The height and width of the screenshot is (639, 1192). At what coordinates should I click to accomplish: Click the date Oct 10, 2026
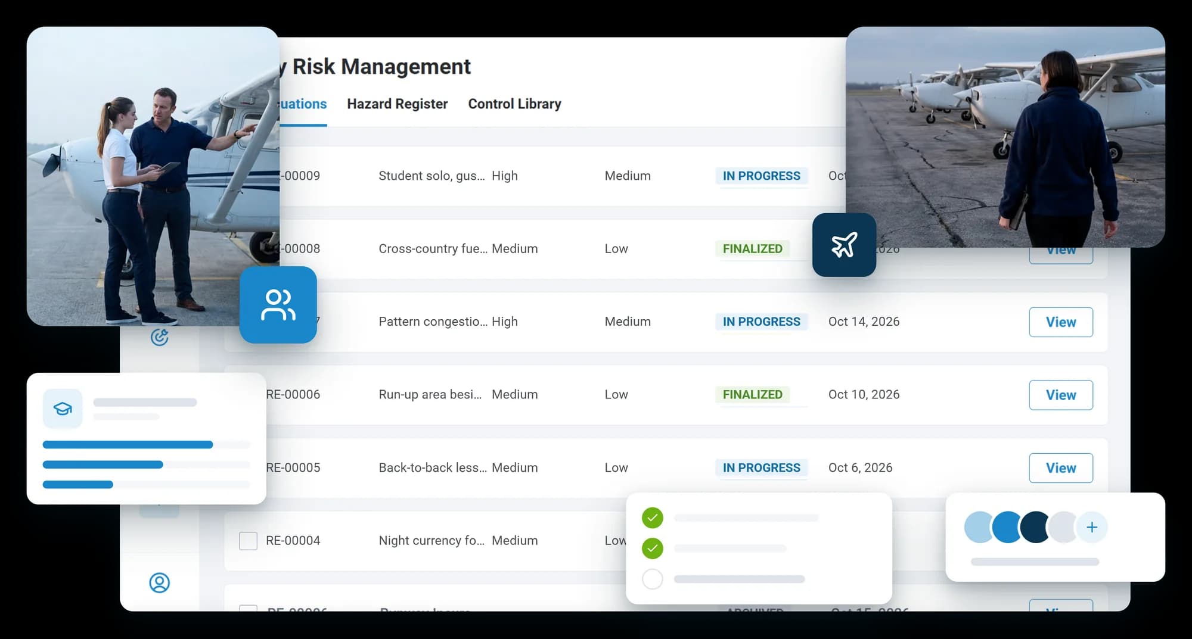864,395
